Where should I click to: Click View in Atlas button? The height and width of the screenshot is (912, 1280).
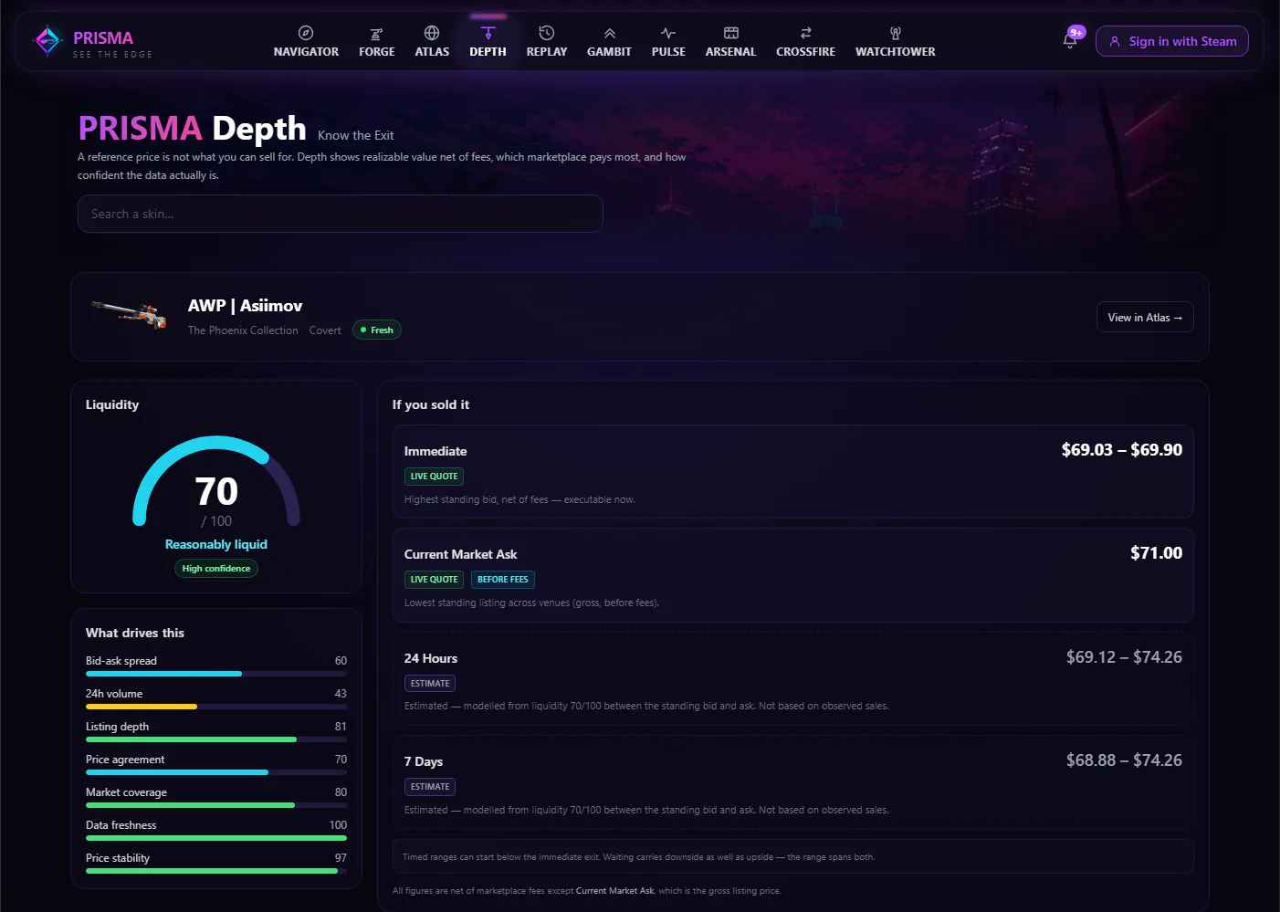[1145, 317]
